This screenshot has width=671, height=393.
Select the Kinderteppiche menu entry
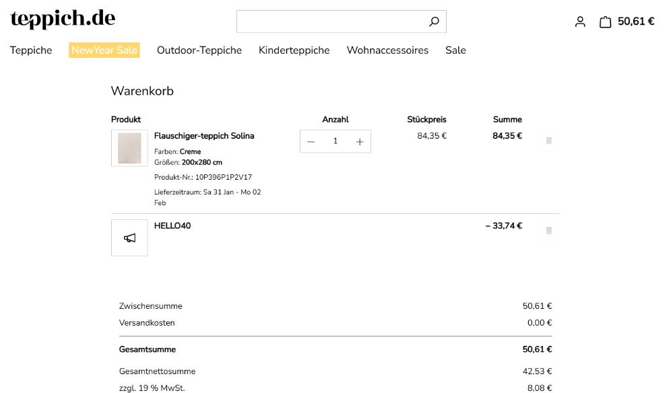[x=294, y=50]
